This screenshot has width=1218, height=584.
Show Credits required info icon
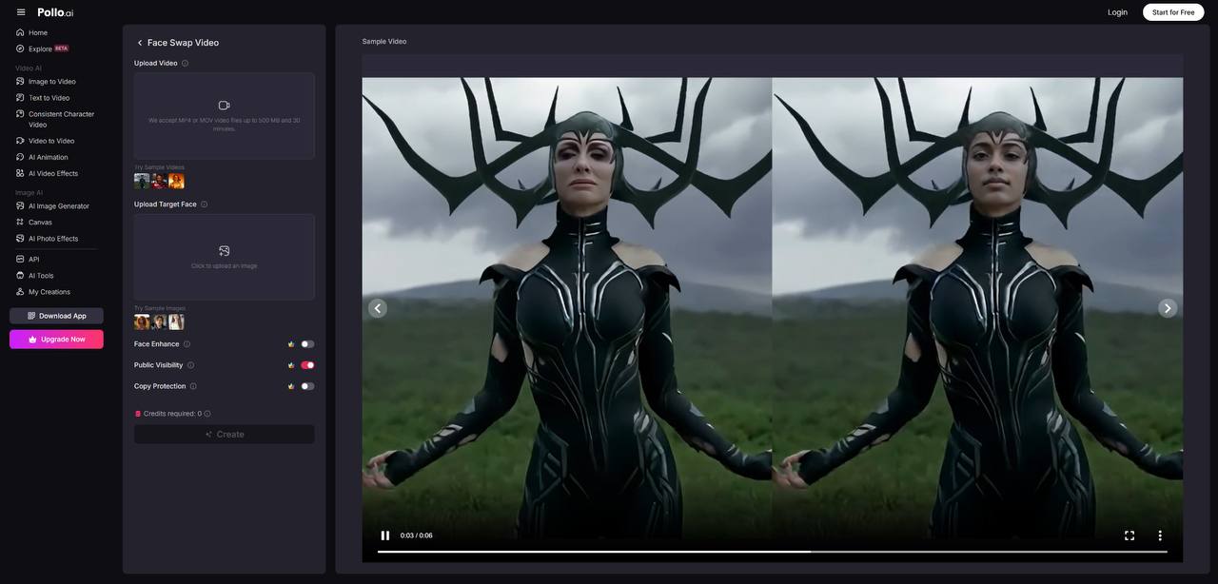point(207,414)
